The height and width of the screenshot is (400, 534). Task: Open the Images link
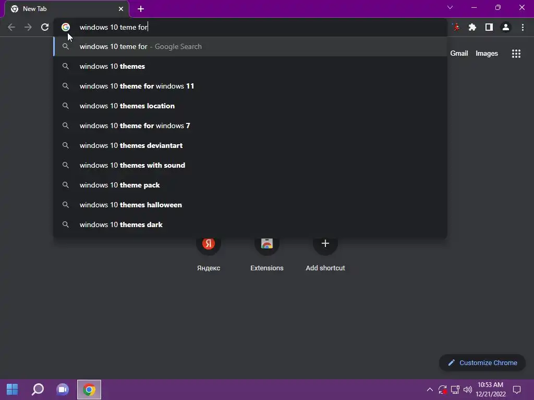click(x=487, y=54)
